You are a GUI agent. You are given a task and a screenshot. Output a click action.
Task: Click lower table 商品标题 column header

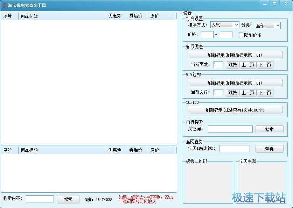click(x=62, y=150)
